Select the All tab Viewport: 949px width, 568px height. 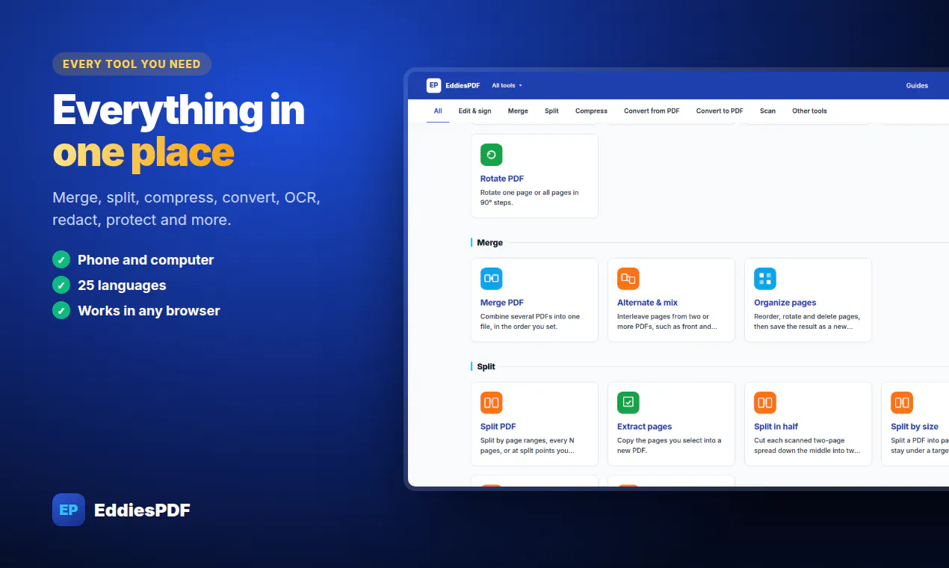pyautogui.click(x=438, y=111)
